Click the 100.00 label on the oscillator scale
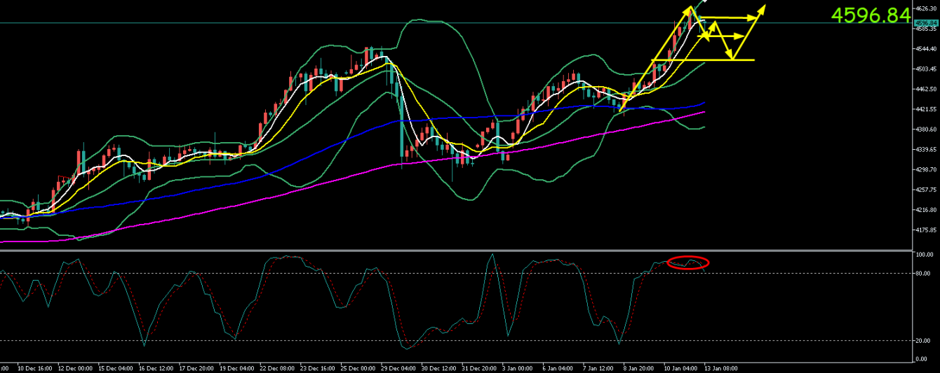940x373 pixels. point(925,255)
